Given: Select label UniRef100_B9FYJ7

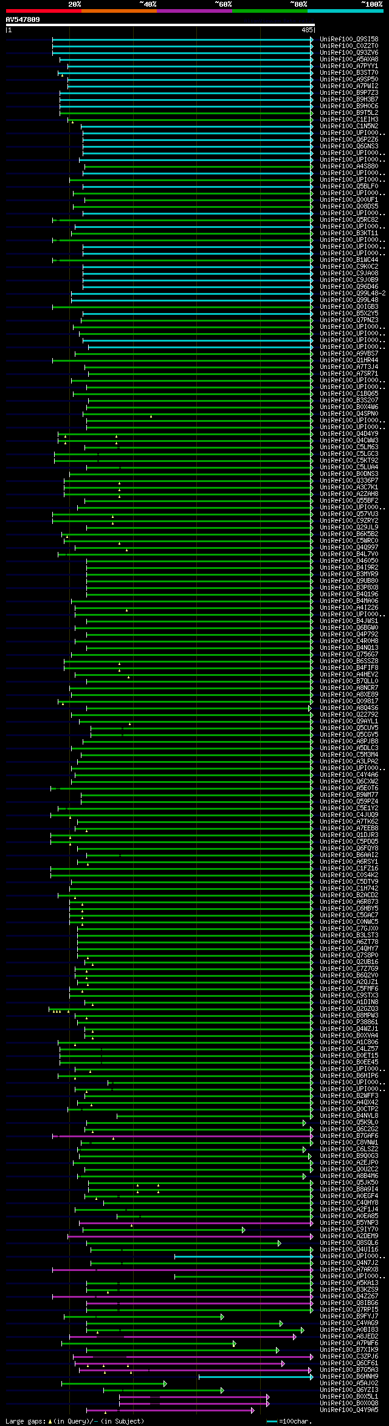Looking at the screenshot, I should [x=349, y=1316].
